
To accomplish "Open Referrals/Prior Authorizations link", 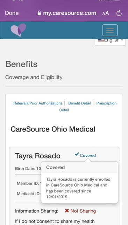I will pyautogui.click(x=38, y=103).
